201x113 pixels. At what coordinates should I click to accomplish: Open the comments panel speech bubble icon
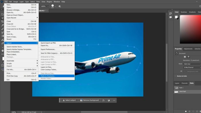tap(171, 17)
